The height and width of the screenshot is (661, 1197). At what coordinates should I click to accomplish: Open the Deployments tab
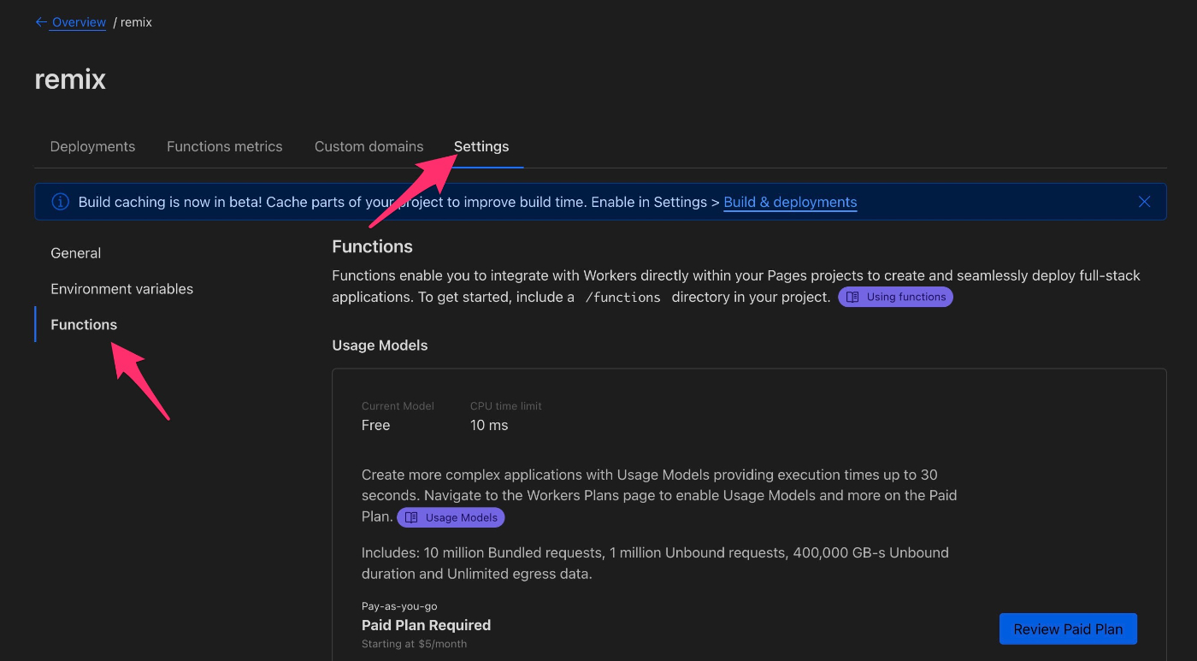coord(92,146)
